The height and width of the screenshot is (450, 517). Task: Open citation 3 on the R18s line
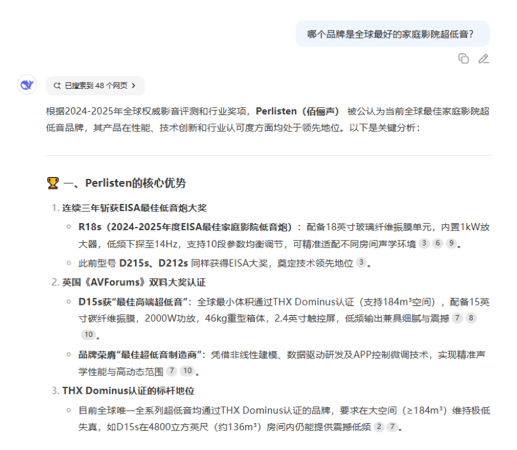point(424,244)
